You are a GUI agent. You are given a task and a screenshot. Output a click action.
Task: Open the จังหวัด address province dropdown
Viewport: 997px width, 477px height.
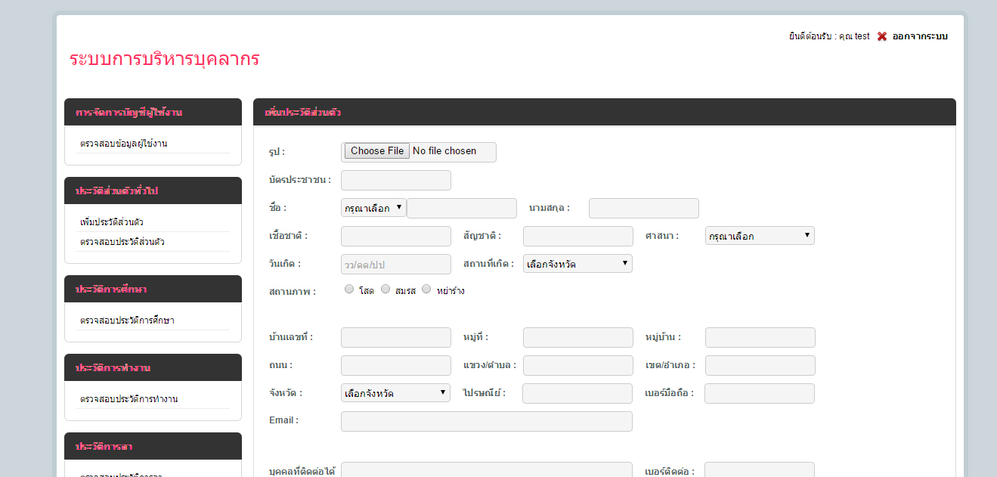point(395,393)
